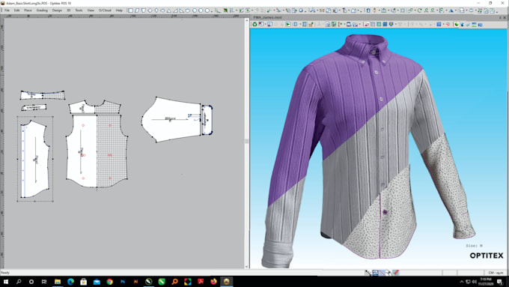Screen dimensions: 509x287
Task: Click the green sphere icon in the 3D toolbar
Action: (x=457, y=25)
